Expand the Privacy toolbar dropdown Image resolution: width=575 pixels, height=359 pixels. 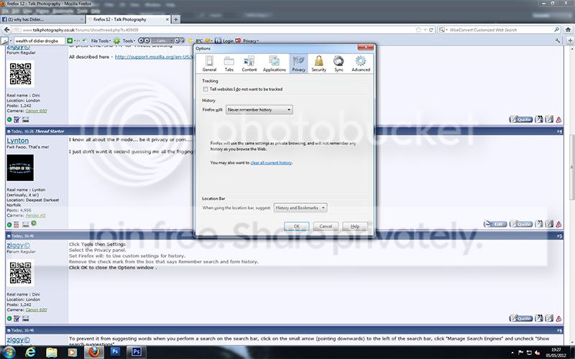250,41
